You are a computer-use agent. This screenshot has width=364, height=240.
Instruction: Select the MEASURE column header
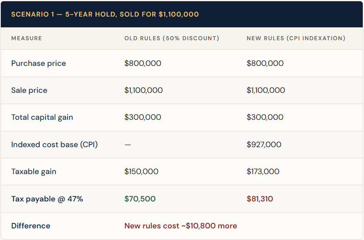[27, 38]
